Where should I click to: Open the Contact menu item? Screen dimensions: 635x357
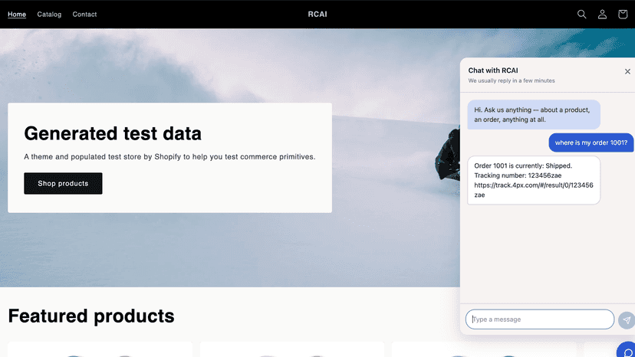84,14
